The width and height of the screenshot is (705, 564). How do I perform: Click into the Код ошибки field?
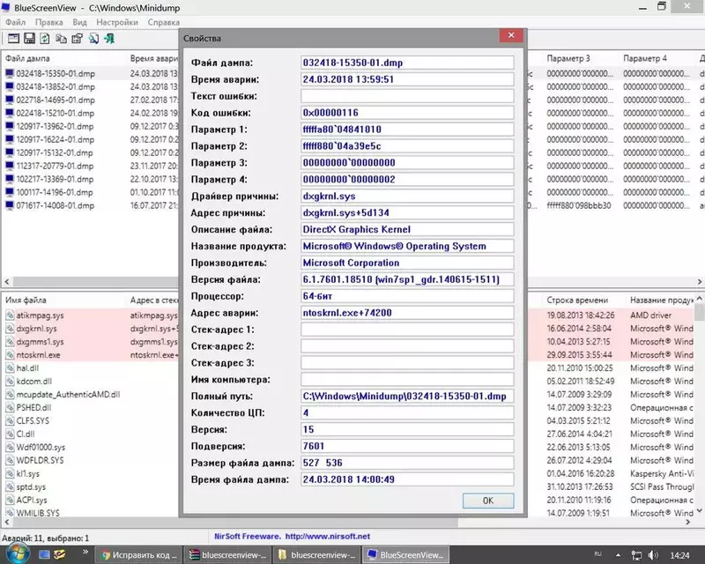coord(407,113)
